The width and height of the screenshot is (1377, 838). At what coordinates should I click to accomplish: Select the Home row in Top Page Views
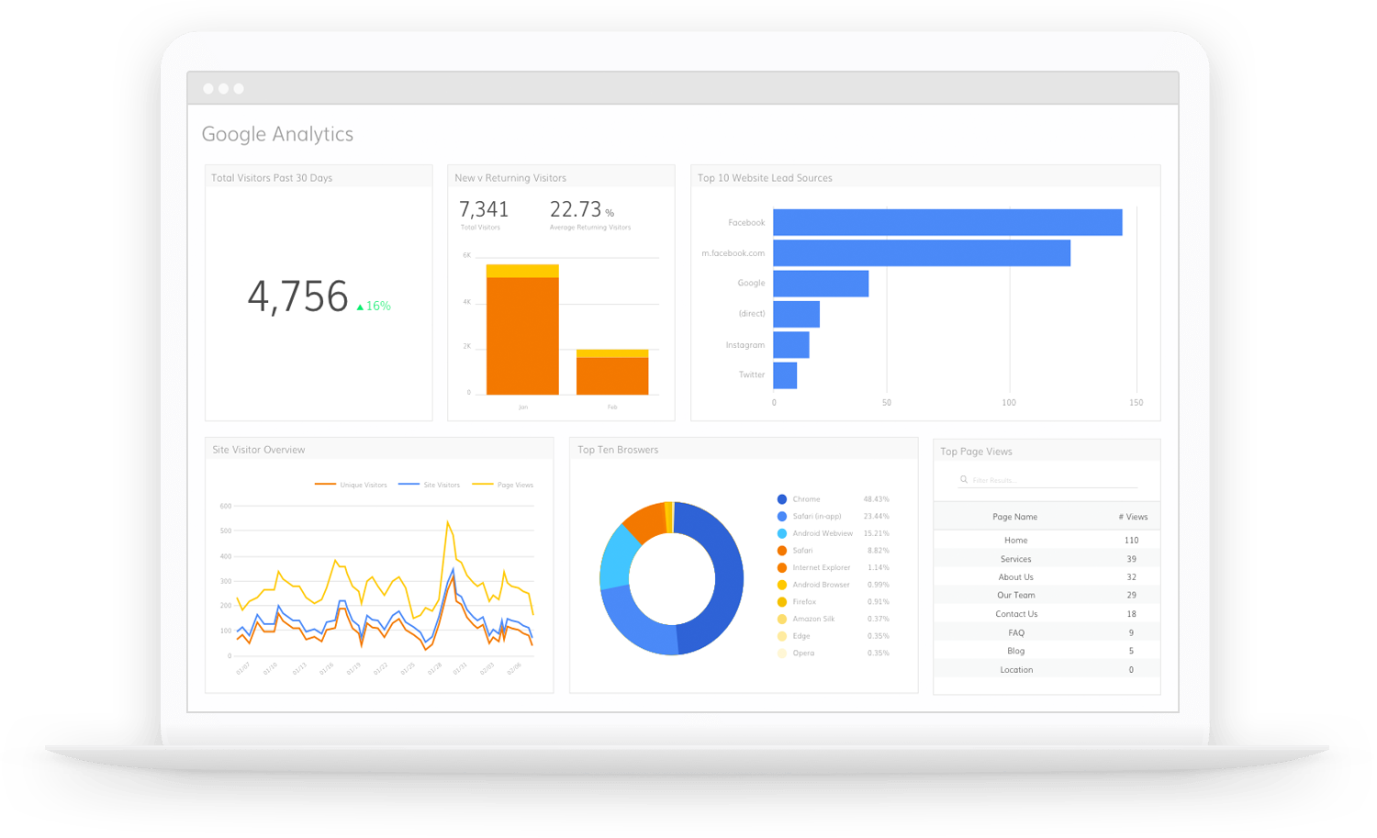click(1047, 541)
